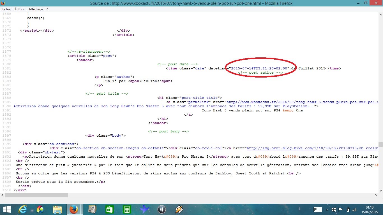Click the datetime value 2015-07-14T23:11:20+02:00
The height and width of the screenshot is (215, 383).
click(259, 68)
